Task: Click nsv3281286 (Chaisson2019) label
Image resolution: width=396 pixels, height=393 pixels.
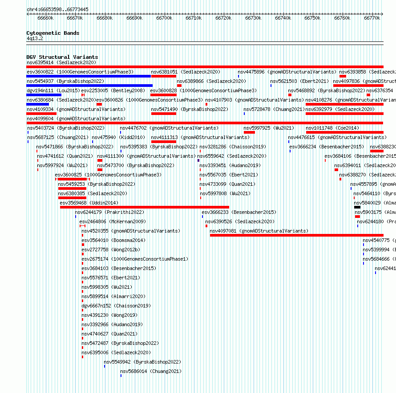Action: (233, 147)
